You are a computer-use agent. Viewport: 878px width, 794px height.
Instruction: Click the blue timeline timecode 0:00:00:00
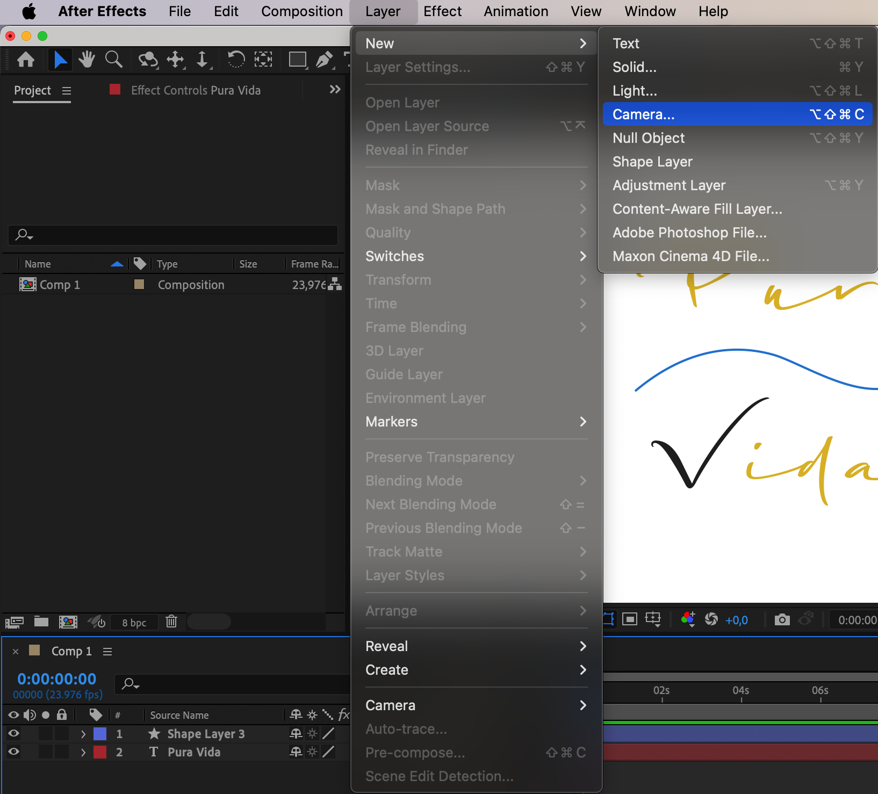click(x=57, y=679)
